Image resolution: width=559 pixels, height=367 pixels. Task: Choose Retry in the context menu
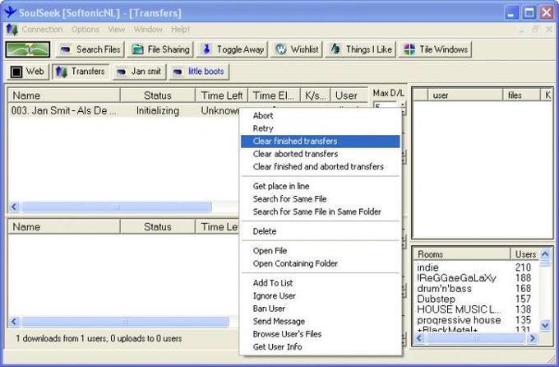(320, 128)
